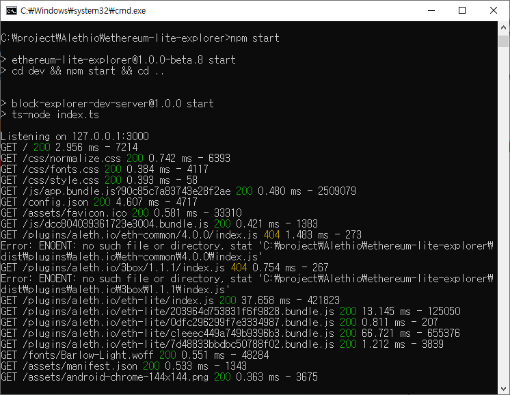Click the '/css/style.css' request line
Image resolution: width=510 pixels, height=395 pixels.
(99, 180)
